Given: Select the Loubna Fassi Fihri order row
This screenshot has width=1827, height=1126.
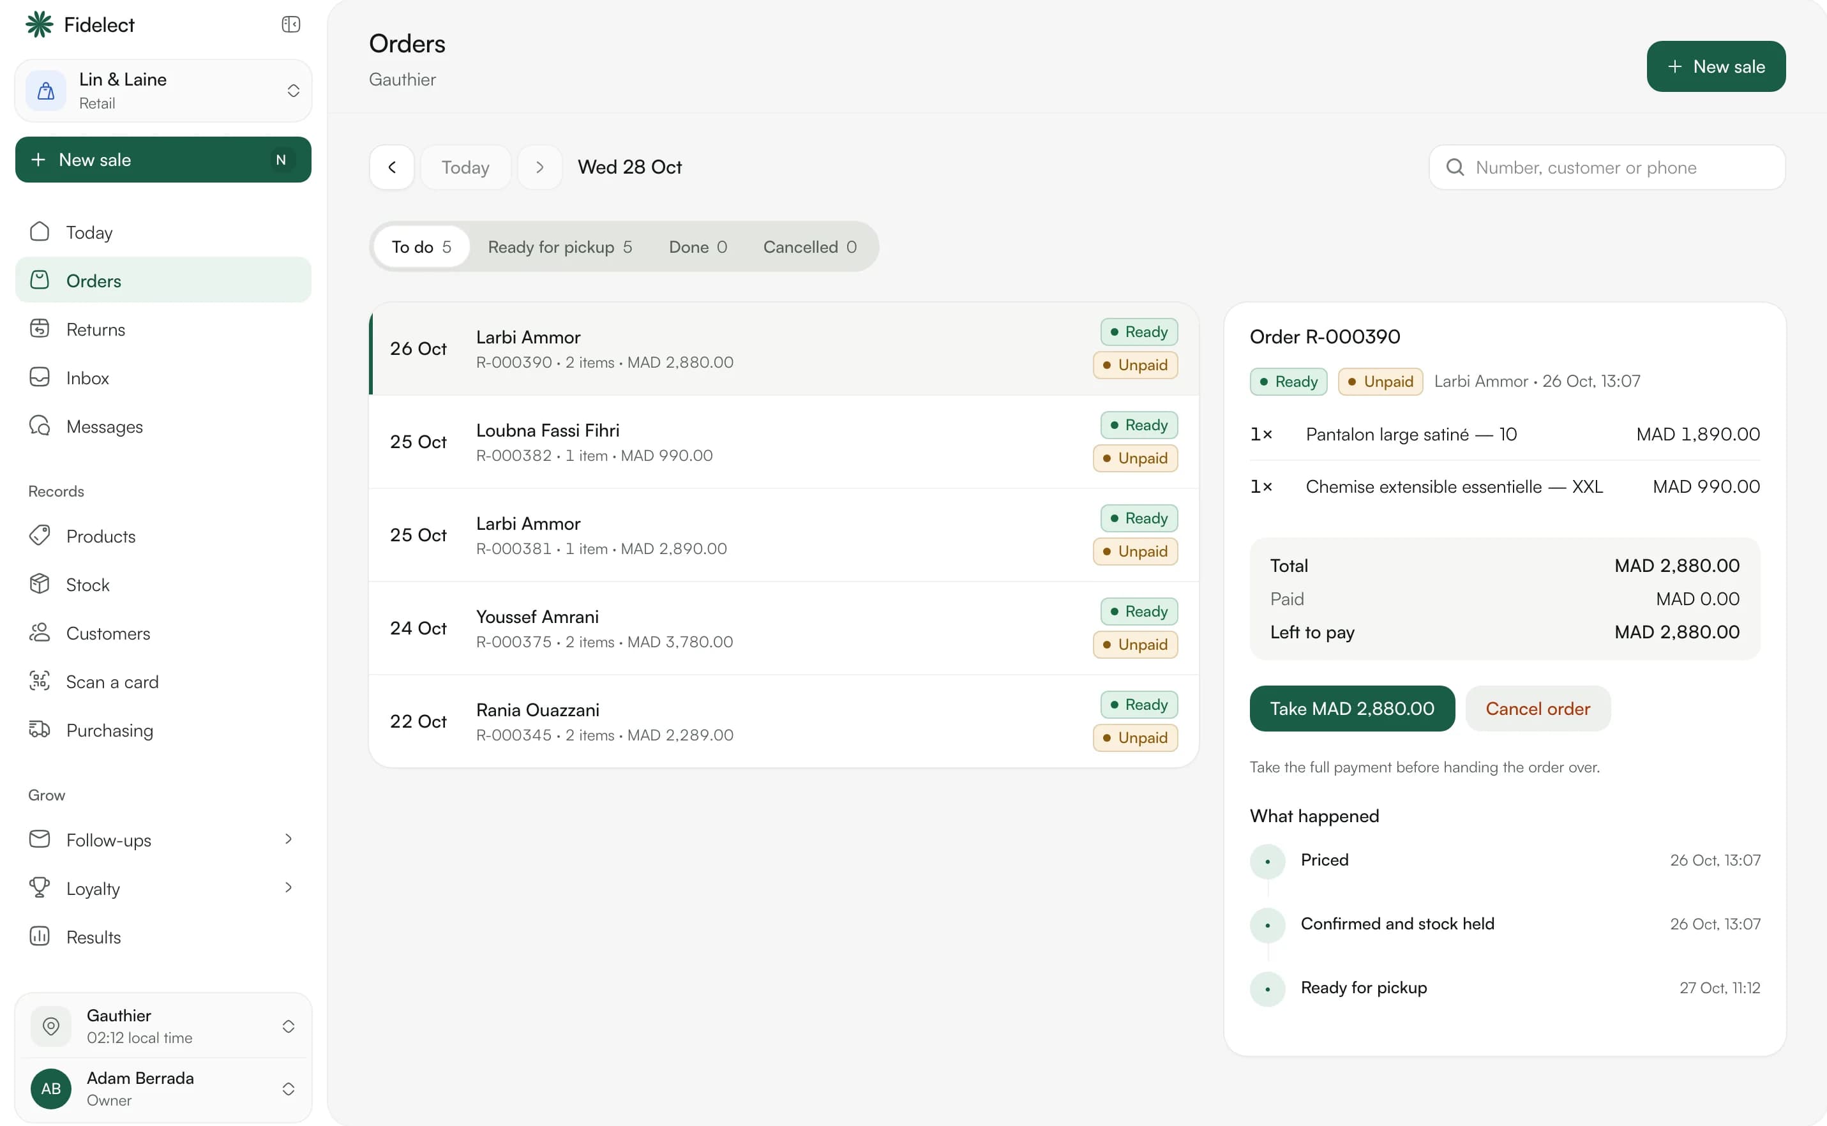Looking at the screenshot, I should (x=785, y=442).
